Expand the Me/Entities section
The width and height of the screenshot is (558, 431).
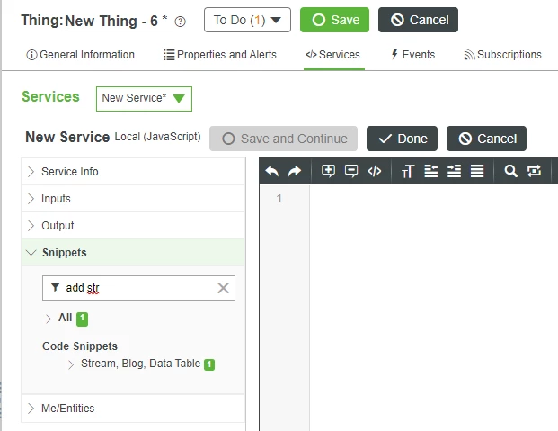[x=133, y=409]
